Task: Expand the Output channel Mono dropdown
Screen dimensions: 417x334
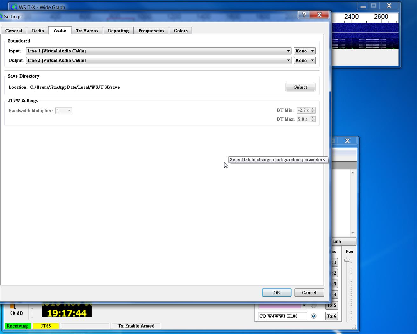Action: (x=304, y=60)
